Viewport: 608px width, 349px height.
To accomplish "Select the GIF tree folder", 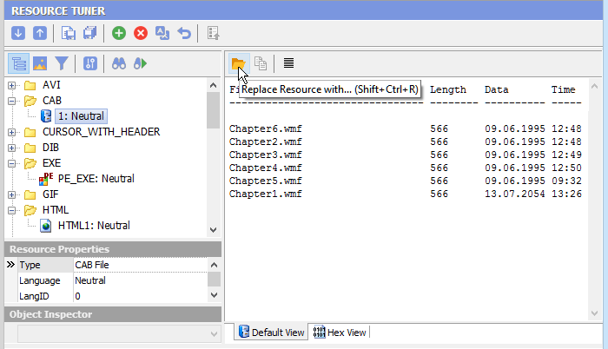I will point(50,194).
